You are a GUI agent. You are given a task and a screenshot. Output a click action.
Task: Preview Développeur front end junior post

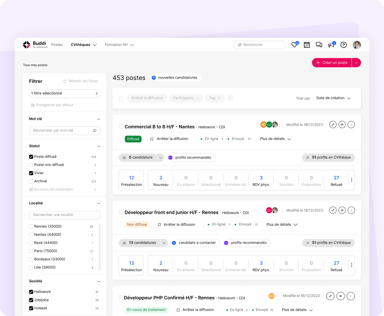342,210
